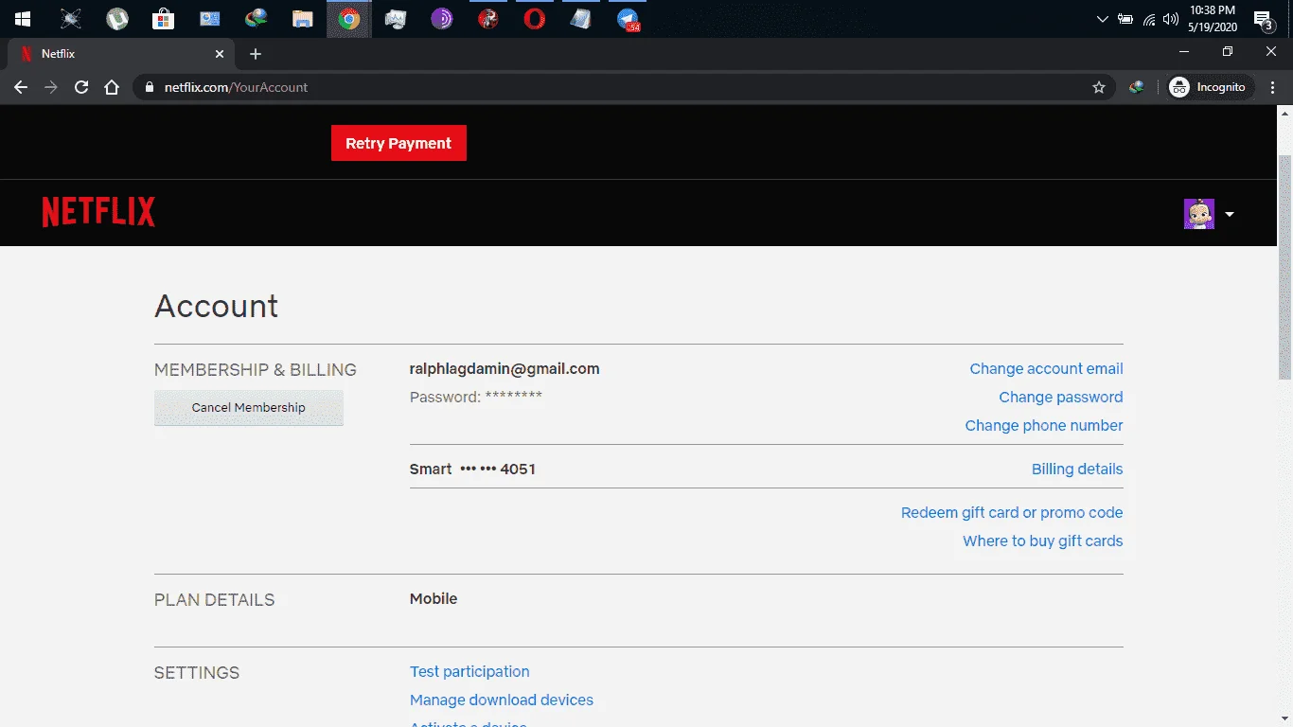This screenshot has width=1293, height=727.
Task: Open File Explorer from taskbar
Action: tap(302, 19)
